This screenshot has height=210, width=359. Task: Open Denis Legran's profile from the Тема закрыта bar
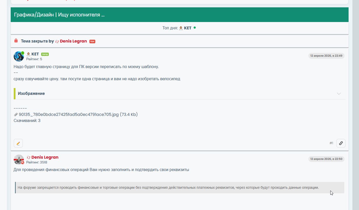coord(73,41)
